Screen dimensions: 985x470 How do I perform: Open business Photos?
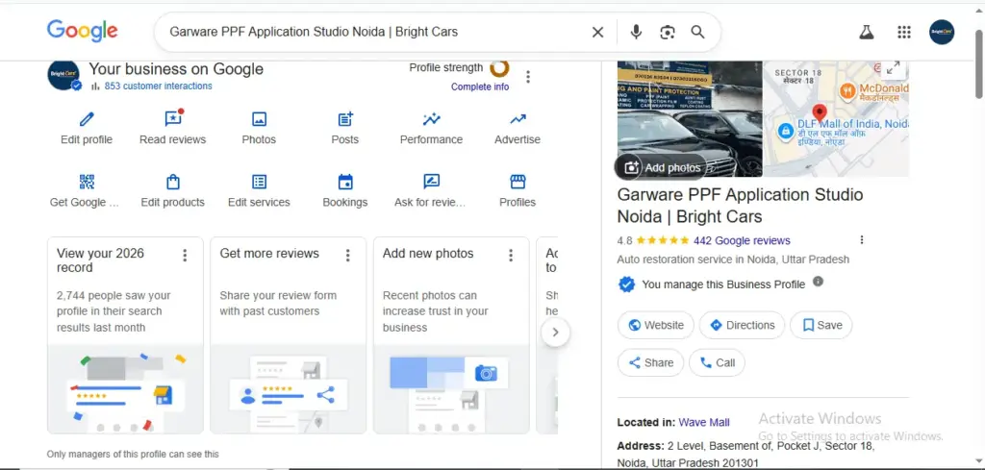click(x=259, y=129)
